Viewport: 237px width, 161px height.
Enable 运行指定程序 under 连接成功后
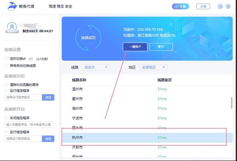point(6,91)
